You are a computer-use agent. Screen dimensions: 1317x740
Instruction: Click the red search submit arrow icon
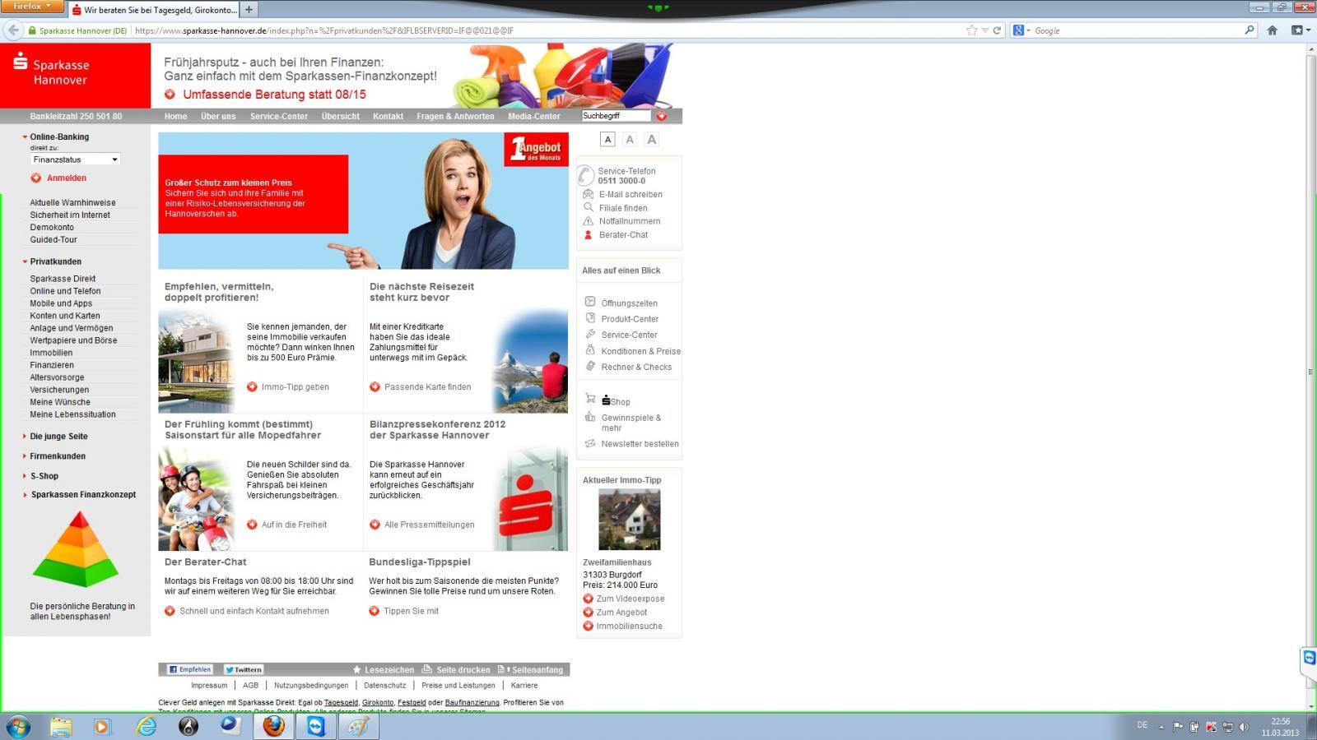(x=661, y=116)
